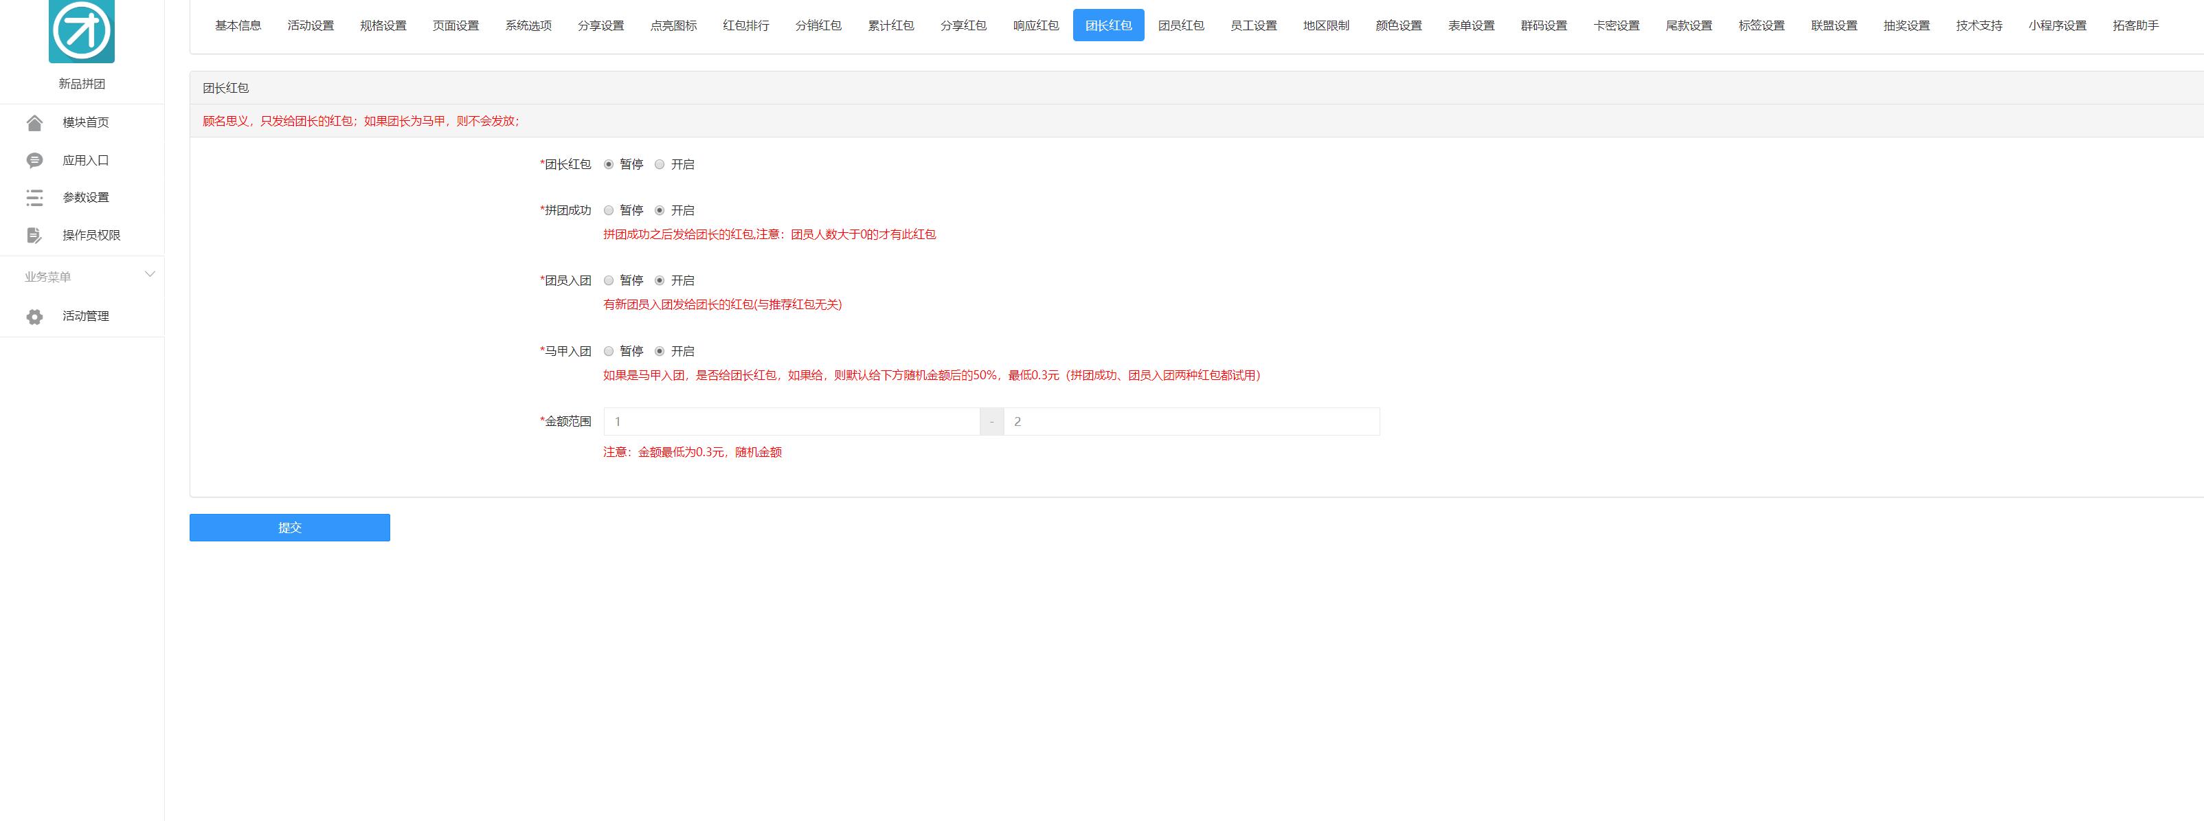Set 团长红包 to 开启

[x=659, y=164]
